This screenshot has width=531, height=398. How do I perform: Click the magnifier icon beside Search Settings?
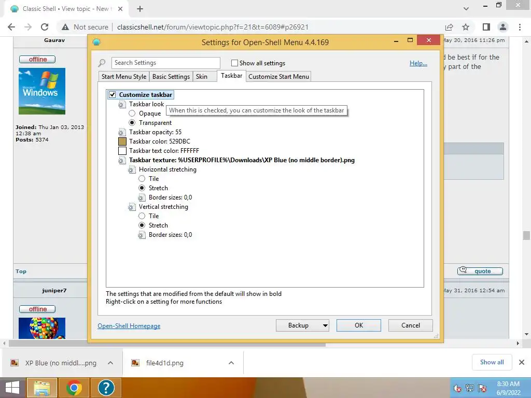pos(102,63)
